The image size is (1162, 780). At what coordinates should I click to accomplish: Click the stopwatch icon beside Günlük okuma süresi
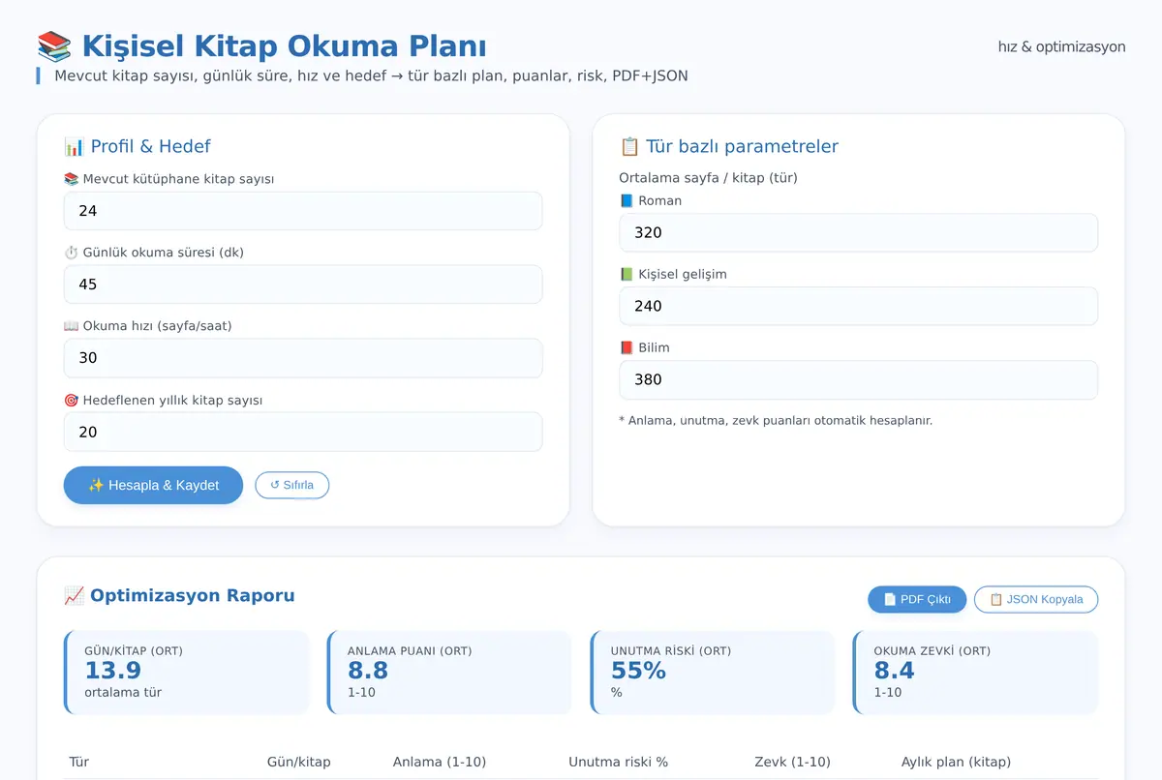point(71,253)
